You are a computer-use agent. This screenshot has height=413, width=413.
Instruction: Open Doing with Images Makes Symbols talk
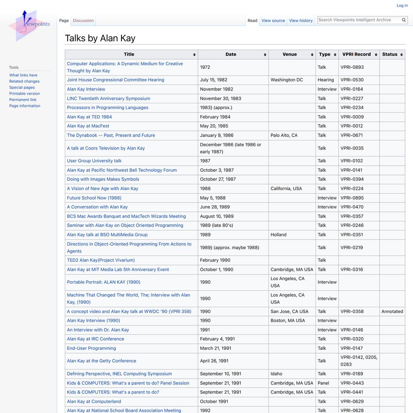[103, 179]
